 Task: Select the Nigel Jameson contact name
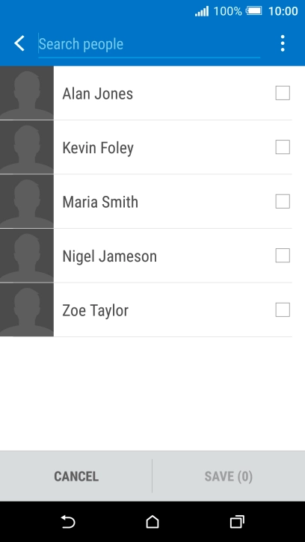[109, 256]
